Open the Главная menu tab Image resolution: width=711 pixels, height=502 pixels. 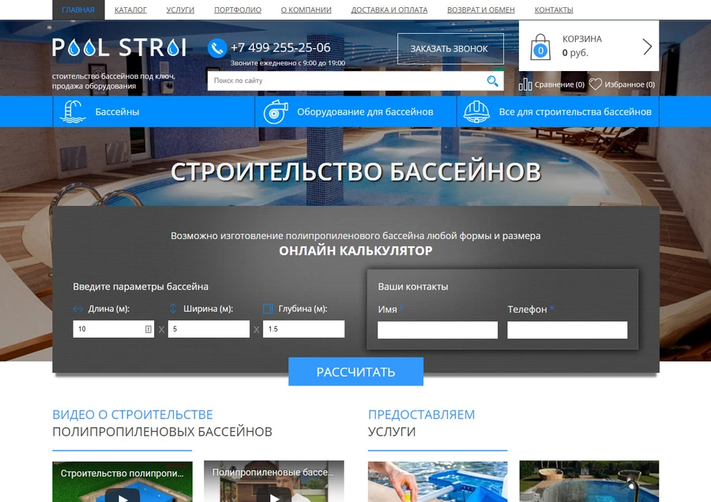tap(78, 9)
